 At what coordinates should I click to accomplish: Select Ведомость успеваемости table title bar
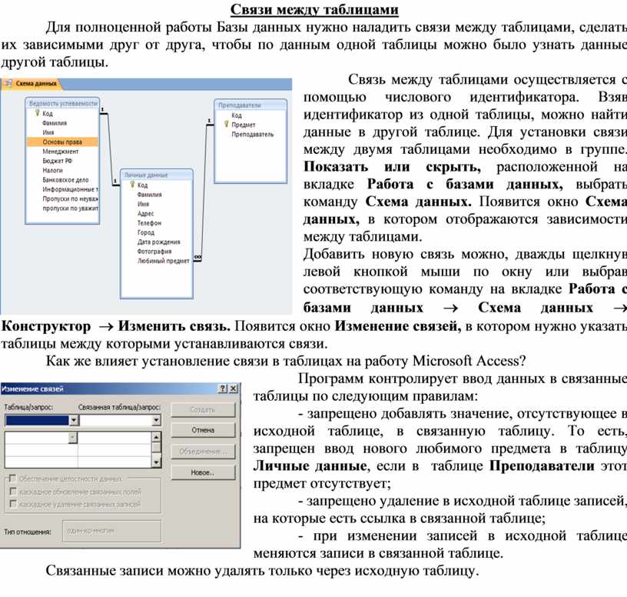pyautogui.click(x=62, y=103)
